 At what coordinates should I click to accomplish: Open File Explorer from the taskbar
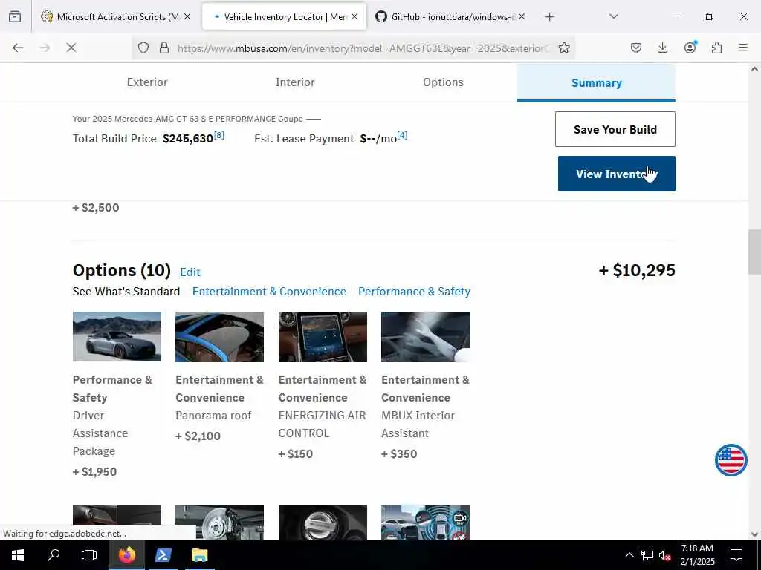click(x=199, y=555)
